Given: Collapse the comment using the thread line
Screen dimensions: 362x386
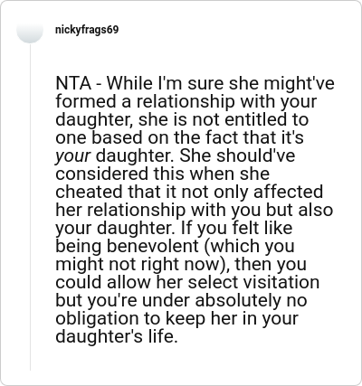Looking at the screenshot, I should tap(30, 207).
